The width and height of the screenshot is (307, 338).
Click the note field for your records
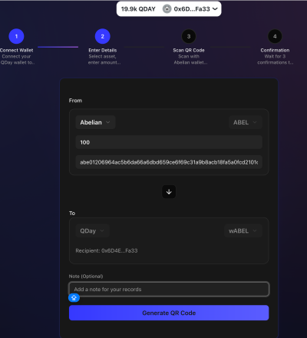click(169, 289)
